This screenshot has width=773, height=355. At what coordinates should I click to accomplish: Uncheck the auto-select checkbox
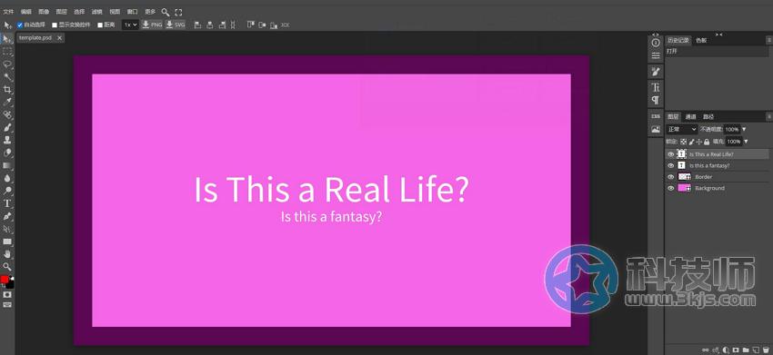(20, 25)
